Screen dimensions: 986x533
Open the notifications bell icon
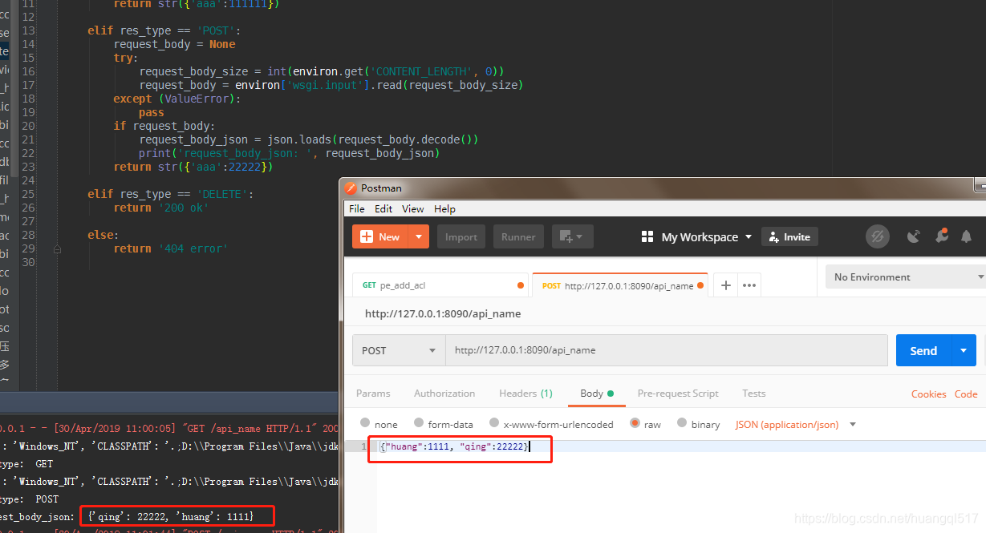[x=966, y=236]
